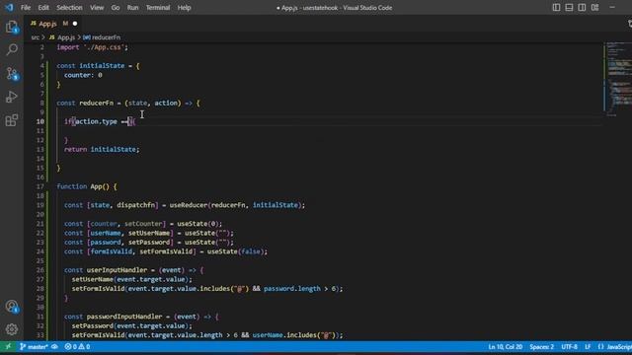Toggle bottom panel layout icon
Screen dimensions: 632x355
click(x=569, y=7)
